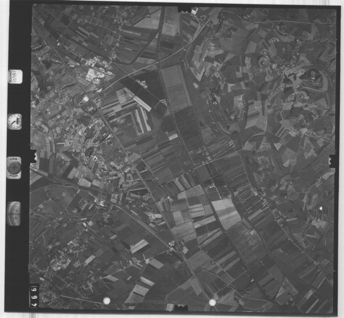
Task: Click the bright light field right of center
Action: (x=226, y=213)
